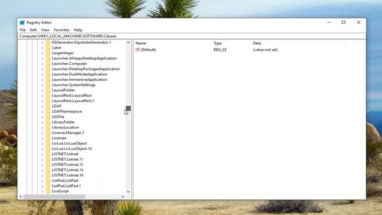Click the horizontal scrollbar thumb

(54, 196)
